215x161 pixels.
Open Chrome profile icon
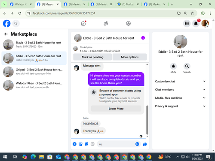tap(203, 13)
